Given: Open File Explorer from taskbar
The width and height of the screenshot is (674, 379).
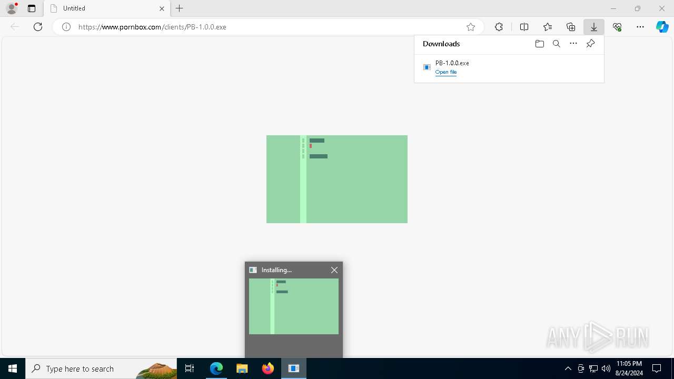Looking at the screenshot, I should (x=242, y=368).
